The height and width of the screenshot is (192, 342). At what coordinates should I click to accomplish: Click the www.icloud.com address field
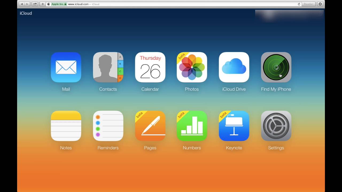click(x=174, y=4)
